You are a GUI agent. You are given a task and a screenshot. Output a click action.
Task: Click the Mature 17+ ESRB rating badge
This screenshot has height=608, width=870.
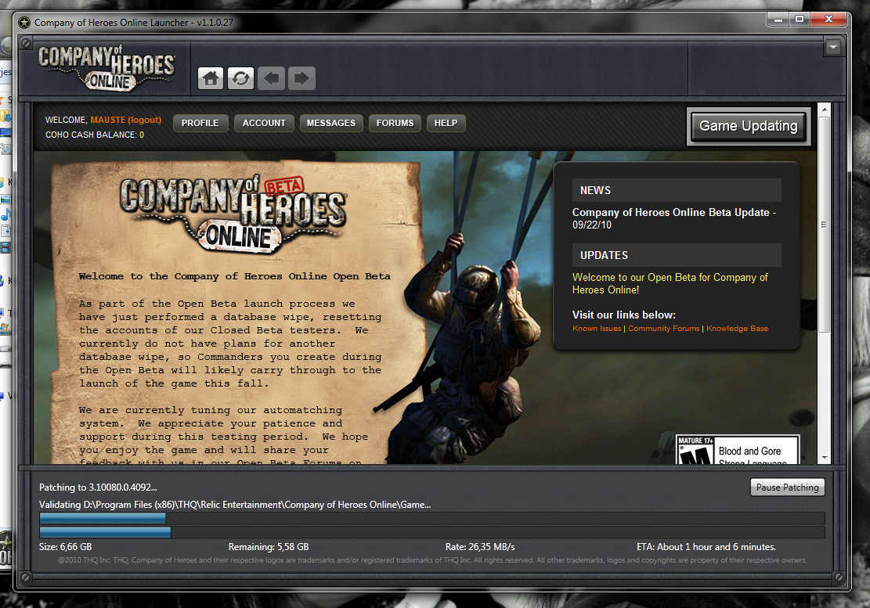click(x=738, y=449)
